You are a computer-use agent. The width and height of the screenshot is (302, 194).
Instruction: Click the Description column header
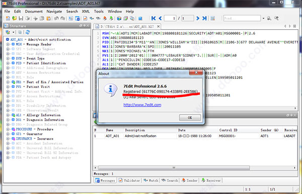pos(135,130)
